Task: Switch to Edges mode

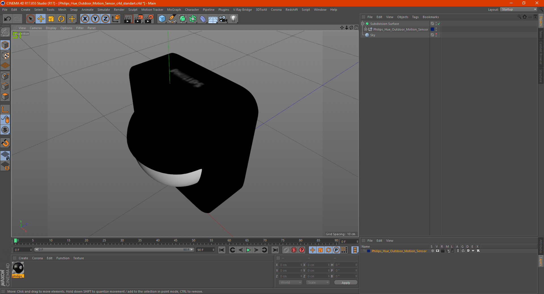Action: click(5, 86)
